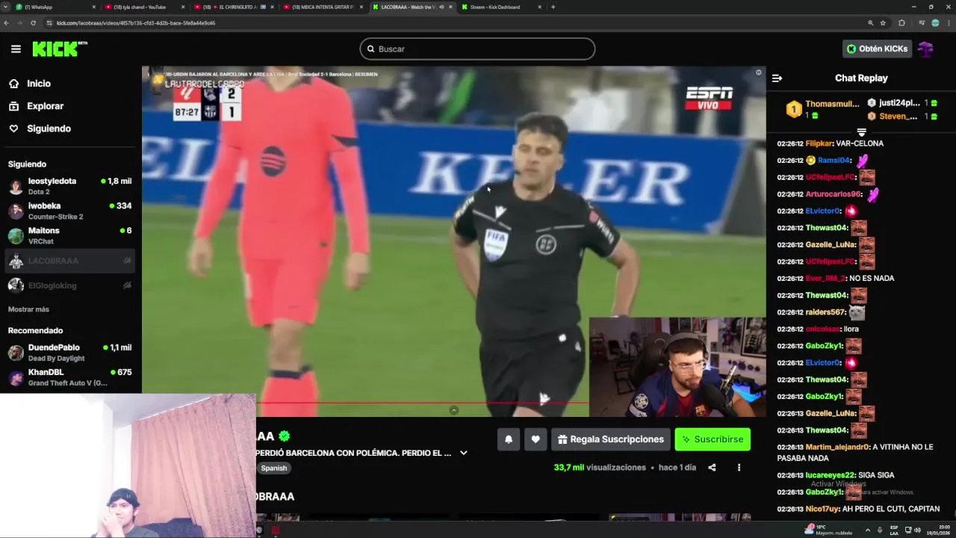The height and width of the screenshot is (538, 956).
Task: Click chat username lucareeyes22
Action: pyautogui.click(x=830, y=475)
